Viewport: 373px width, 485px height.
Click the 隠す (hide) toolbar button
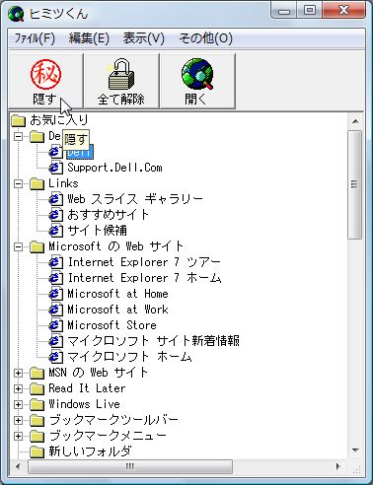click(x=45, y=81)
